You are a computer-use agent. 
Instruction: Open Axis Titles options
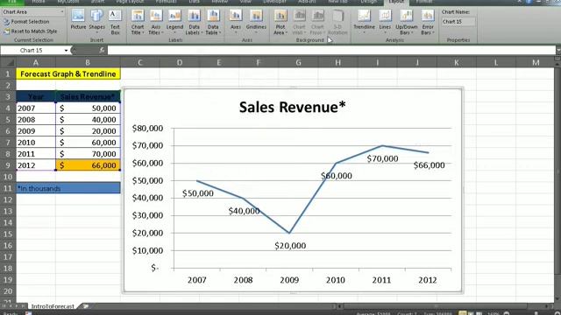pyautogui.click(x=156, y=22)
